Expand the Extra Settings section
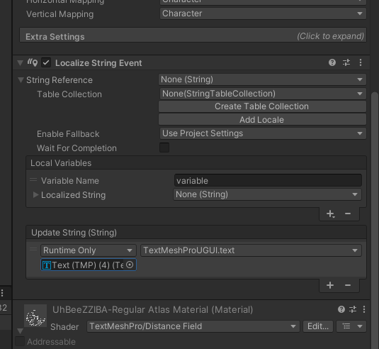The width and height of the screenshot is (379, 349). [193, 36]
